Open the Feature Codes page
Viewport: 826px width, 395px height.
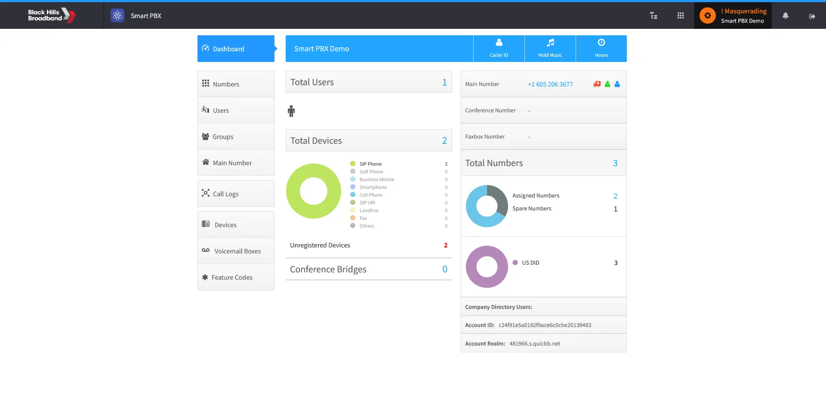(236, 277)
